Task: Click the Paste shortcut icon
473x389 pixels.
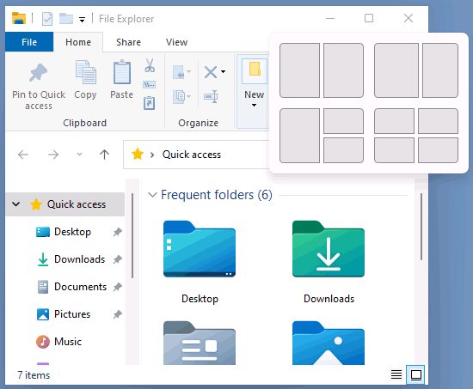Action: [150, 103]
